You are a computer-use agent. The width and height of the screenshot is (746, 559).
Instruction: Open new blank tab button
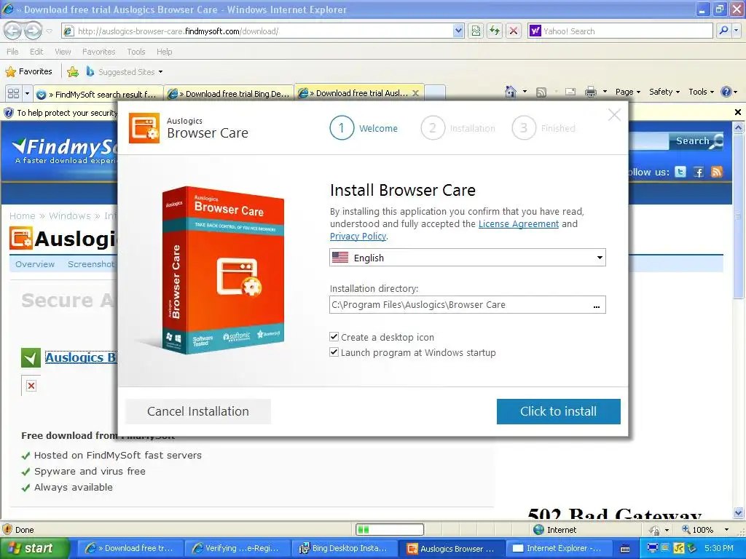(x=435, y=93)
